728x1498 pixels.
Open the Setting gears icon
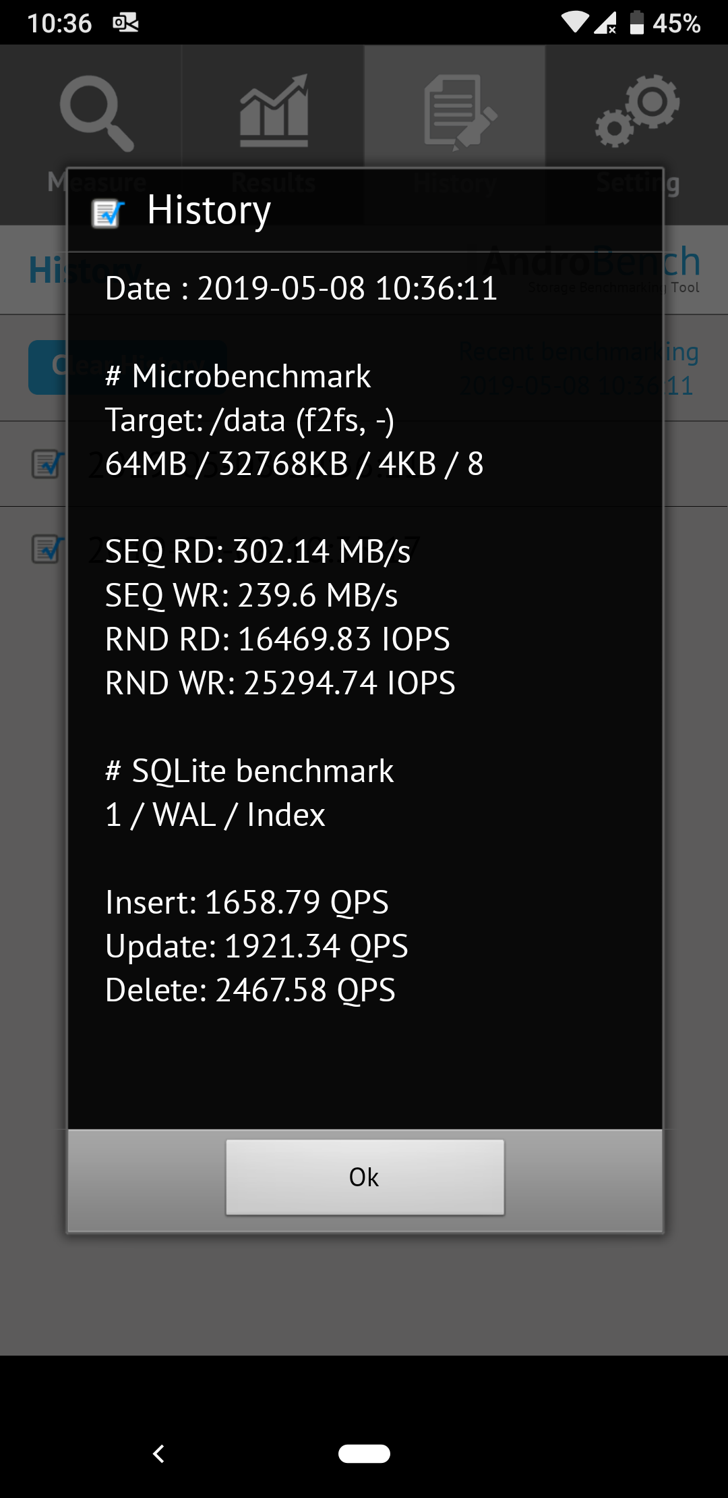637,111
